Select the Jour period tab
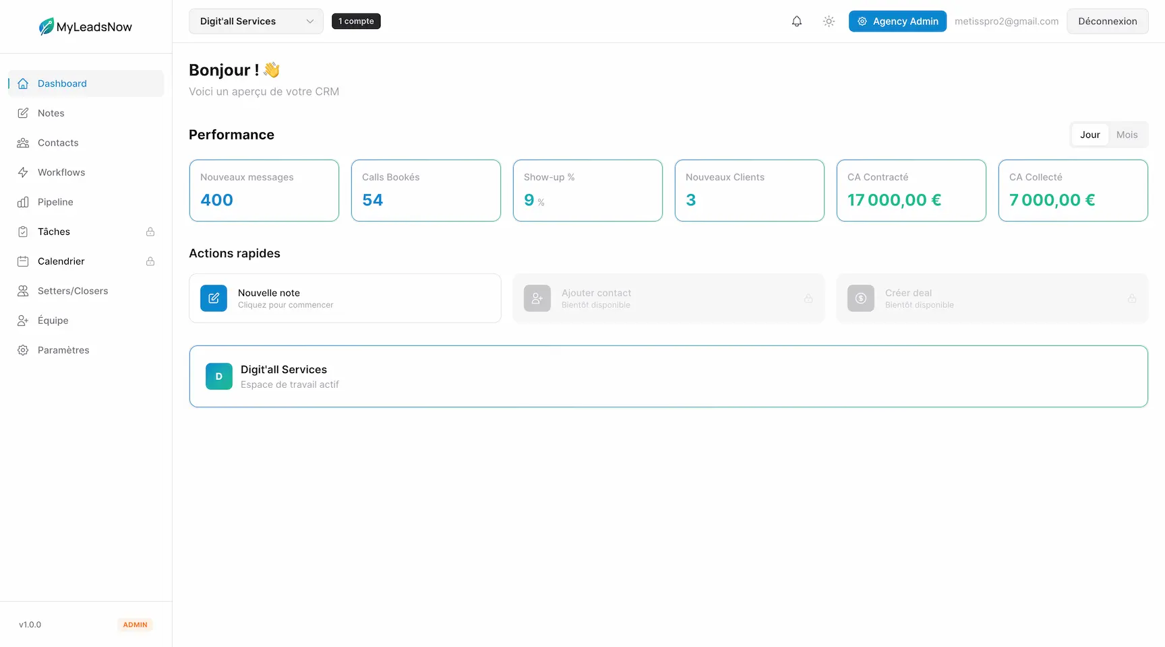Viewport: 1165px width, 647px height. tap(1090, 134)
